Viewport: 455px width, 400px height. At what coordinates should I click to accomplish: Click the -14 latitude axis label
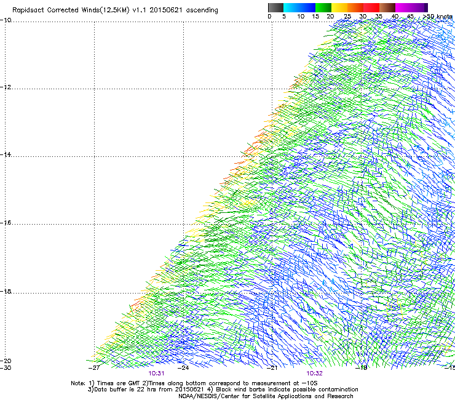coord(6,154)
